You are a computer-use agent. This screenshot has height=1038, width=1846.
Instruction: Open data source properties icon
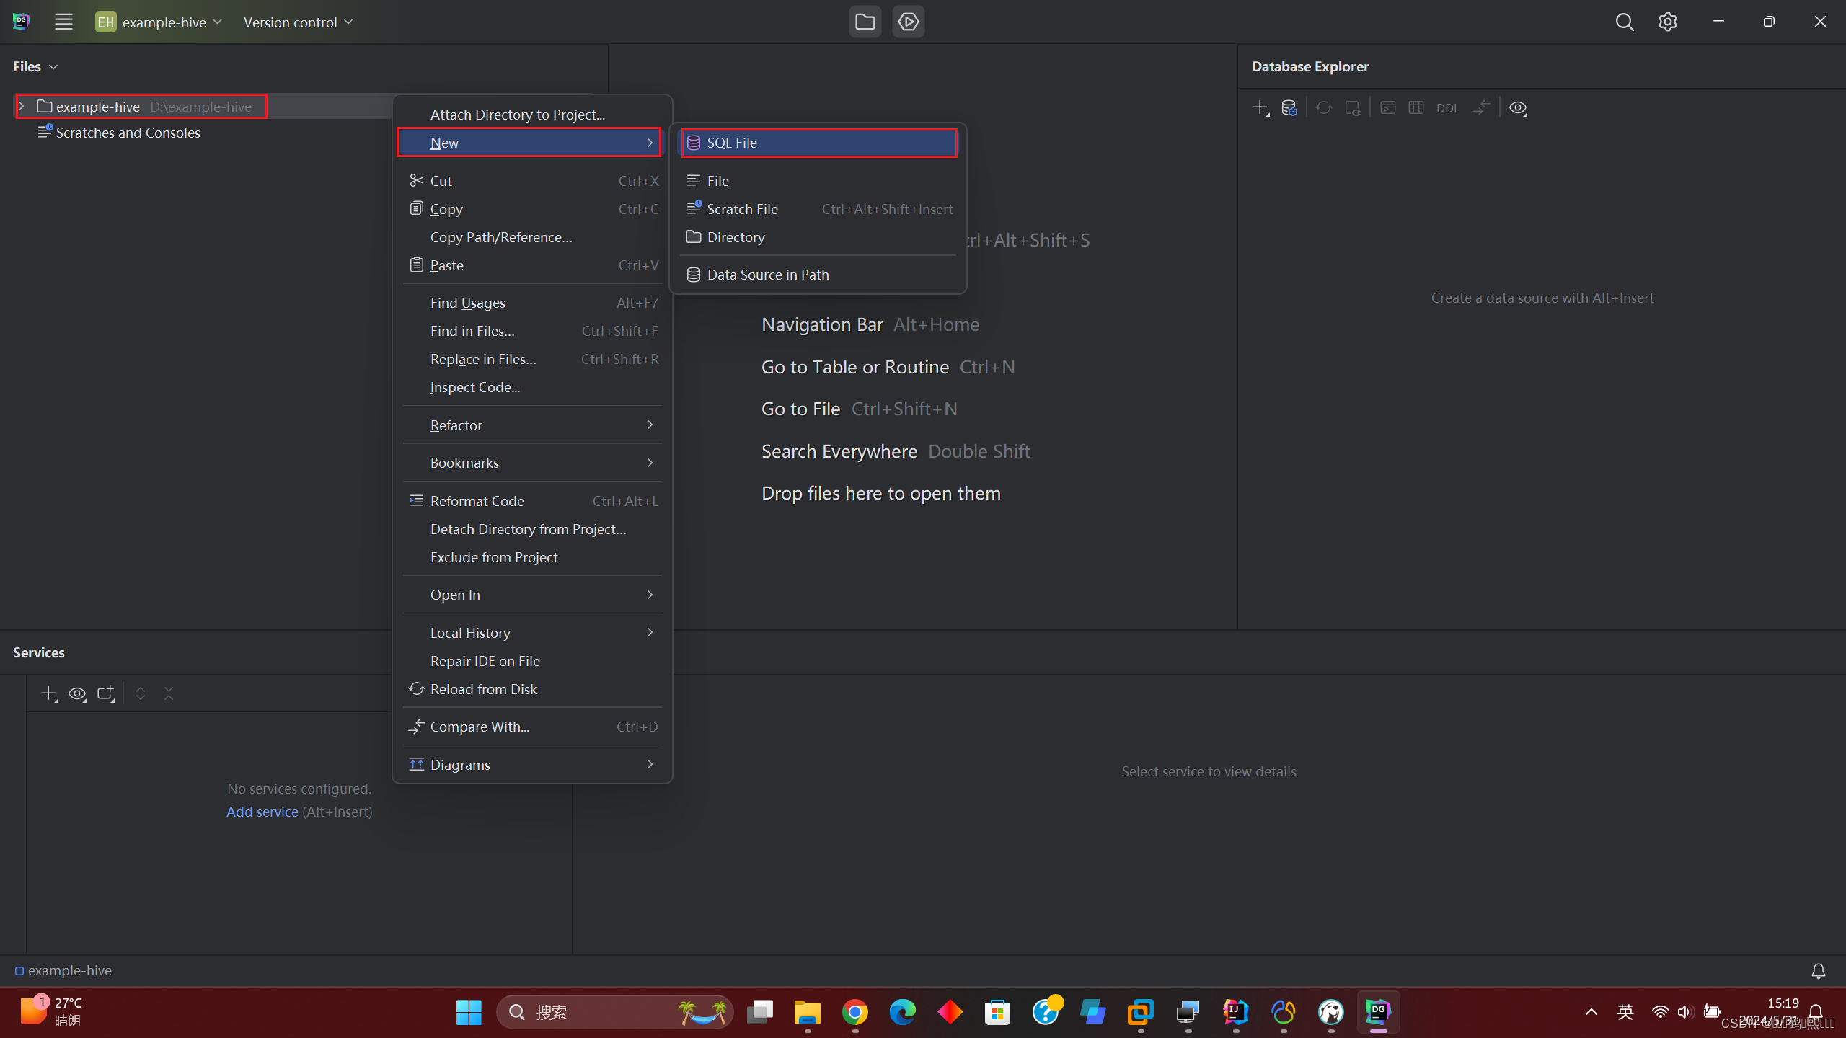coord(1289,107)
